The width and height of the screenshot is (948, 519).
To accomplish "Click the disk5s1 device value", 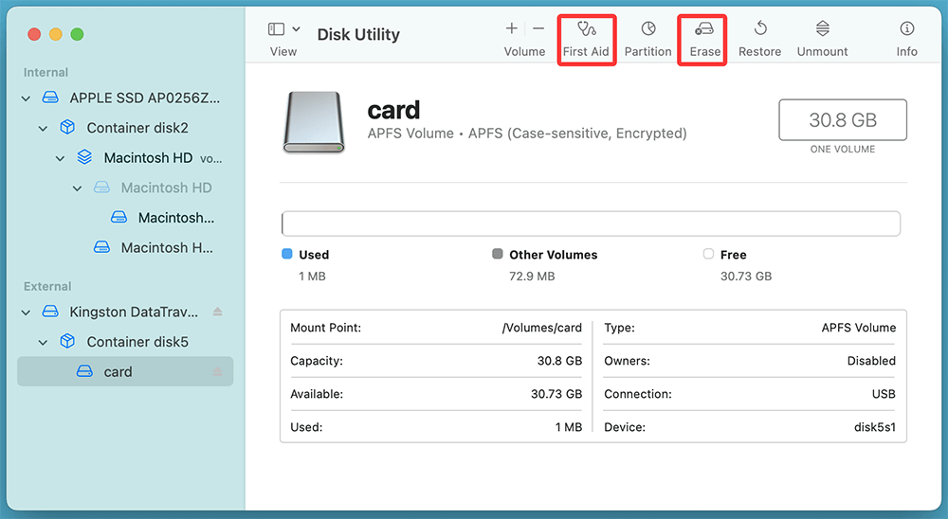I will [875, 427].
